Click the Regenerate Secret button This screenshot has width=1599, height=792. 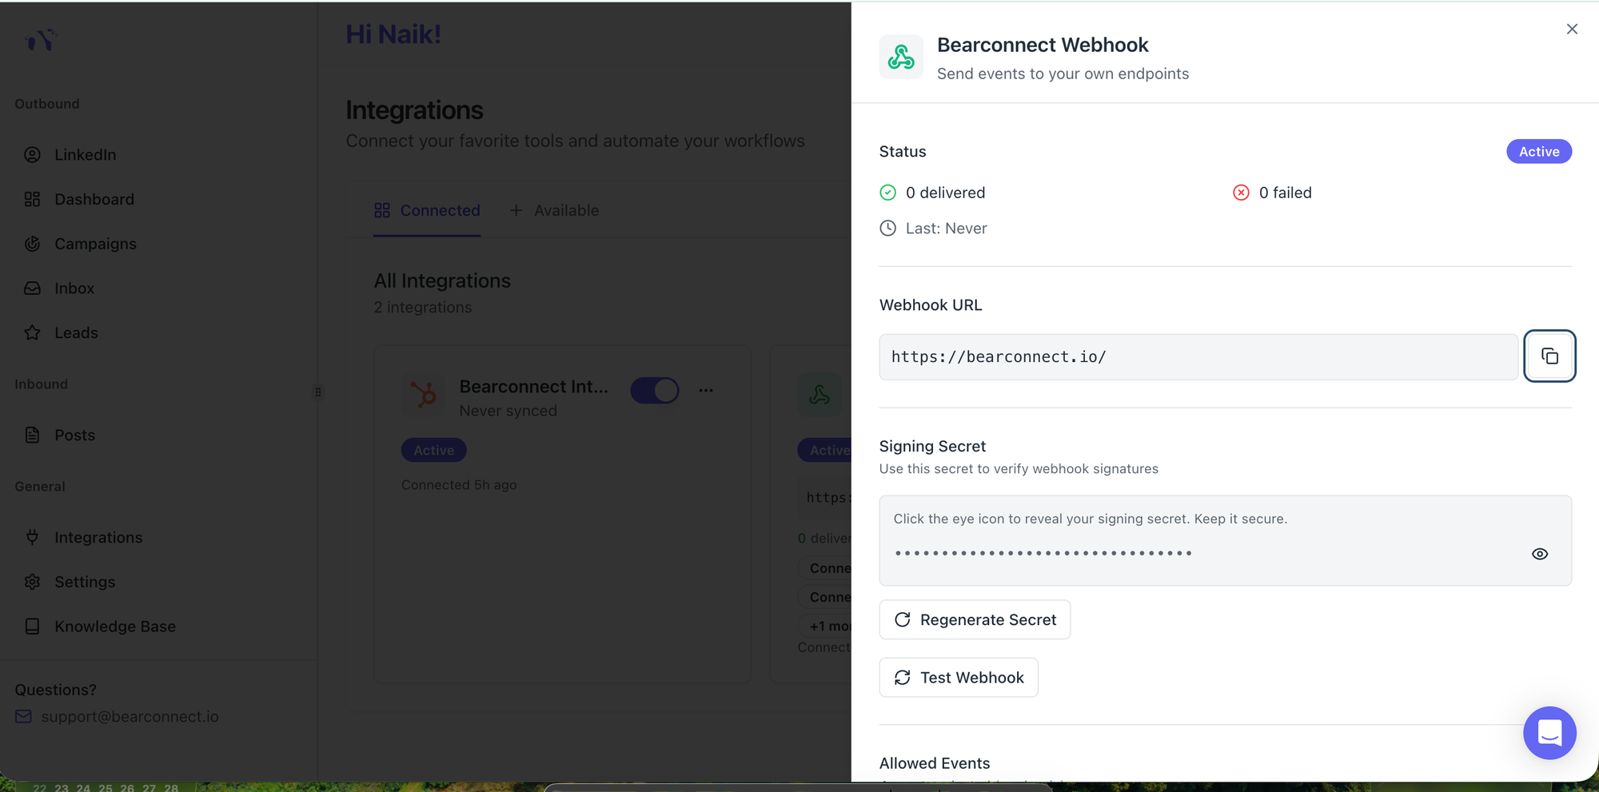(974, 619)
